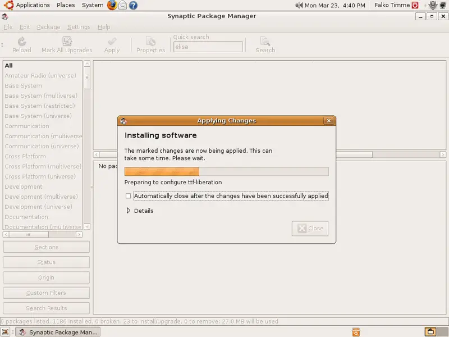Select the Development category

coord(43,186)
